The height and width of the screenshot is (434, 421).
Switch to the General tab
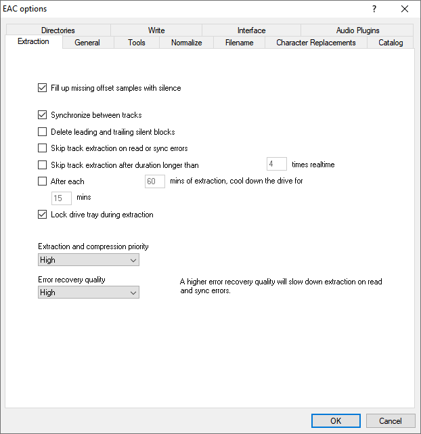(x=87, y=43)
